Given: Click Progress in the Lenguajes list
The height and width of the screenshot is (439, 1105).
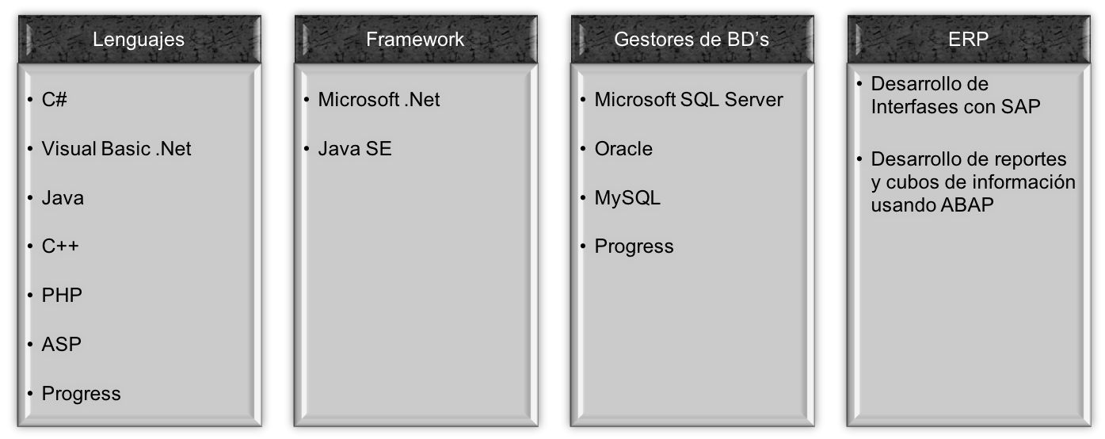Looking at the screenshot, I should 81,394.
